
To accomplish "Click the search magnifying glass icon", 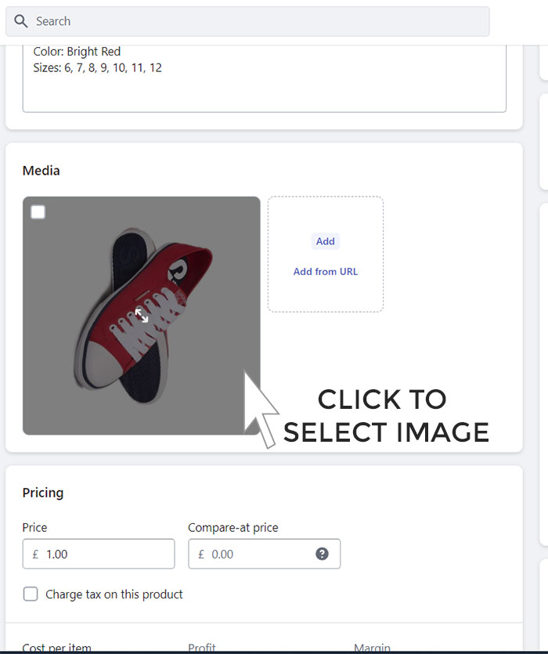I will click(x=20, y=21).
